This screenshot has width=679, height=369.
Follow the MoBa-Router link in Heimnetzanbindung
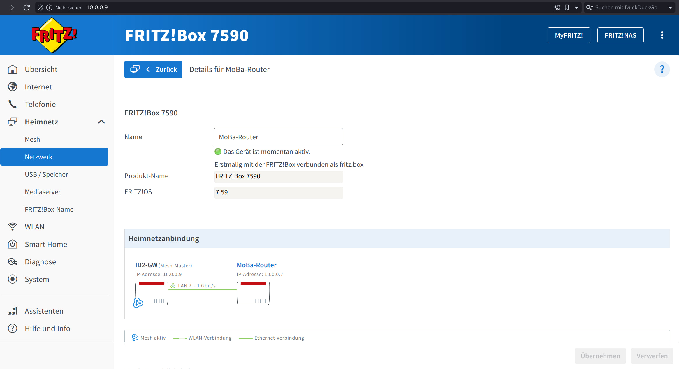[x=256, y=265]
